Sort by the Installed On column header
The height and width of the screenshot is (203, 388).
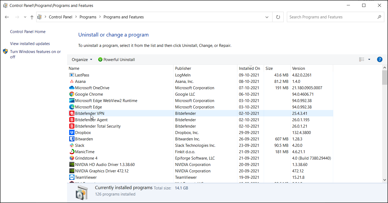[x=249, y=68]
